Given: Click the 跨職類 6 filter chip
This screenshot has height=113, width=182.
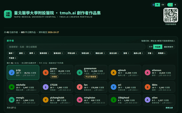Looking at the screenshot, I should (162, 53).
